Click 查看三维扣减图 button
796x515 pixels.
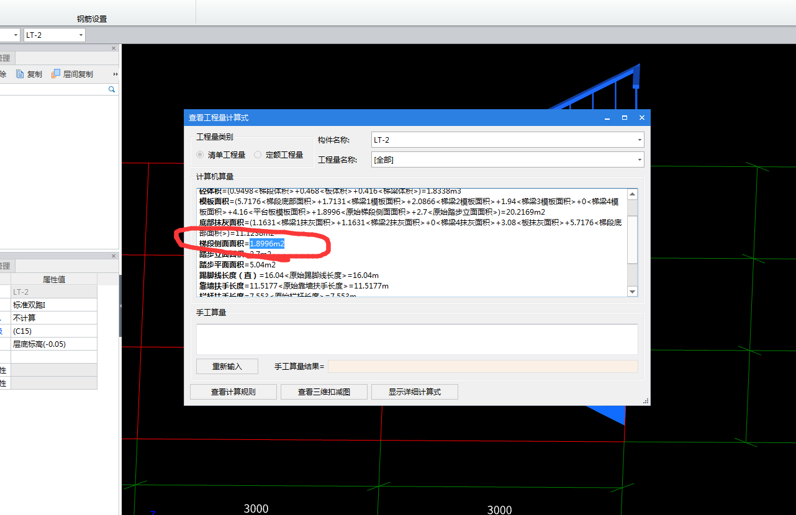pos(323,392)
